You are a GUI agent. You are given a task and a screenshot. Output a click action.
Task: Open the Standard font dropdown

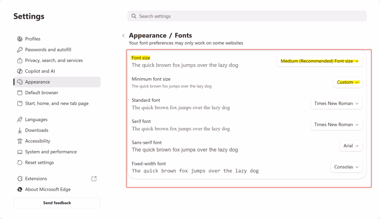click(336, 103)
